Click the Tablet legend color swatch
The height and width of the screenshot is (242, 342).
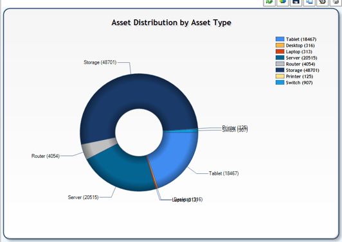point(280,39)
